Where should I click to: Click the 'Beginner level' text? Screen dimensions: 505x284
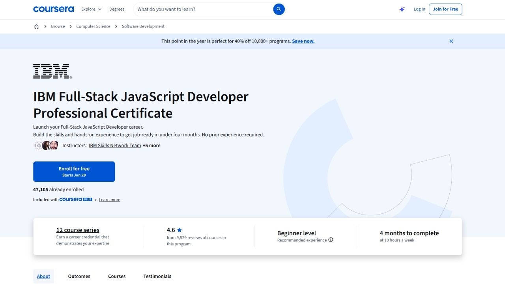[297, 233]
